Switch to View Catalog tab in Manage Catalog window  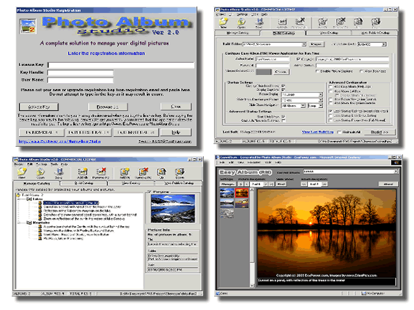131,183
